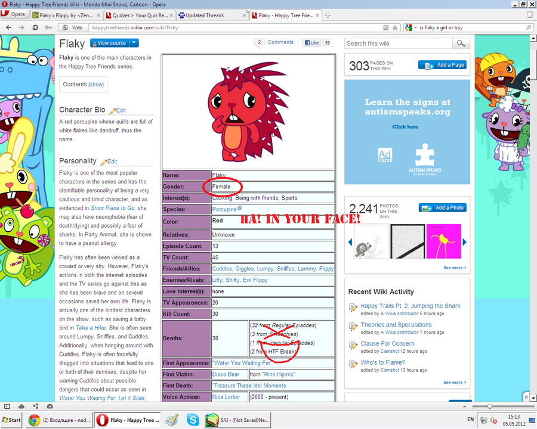
Task: Go back to the previous page
Action: [x=8, y=28]
